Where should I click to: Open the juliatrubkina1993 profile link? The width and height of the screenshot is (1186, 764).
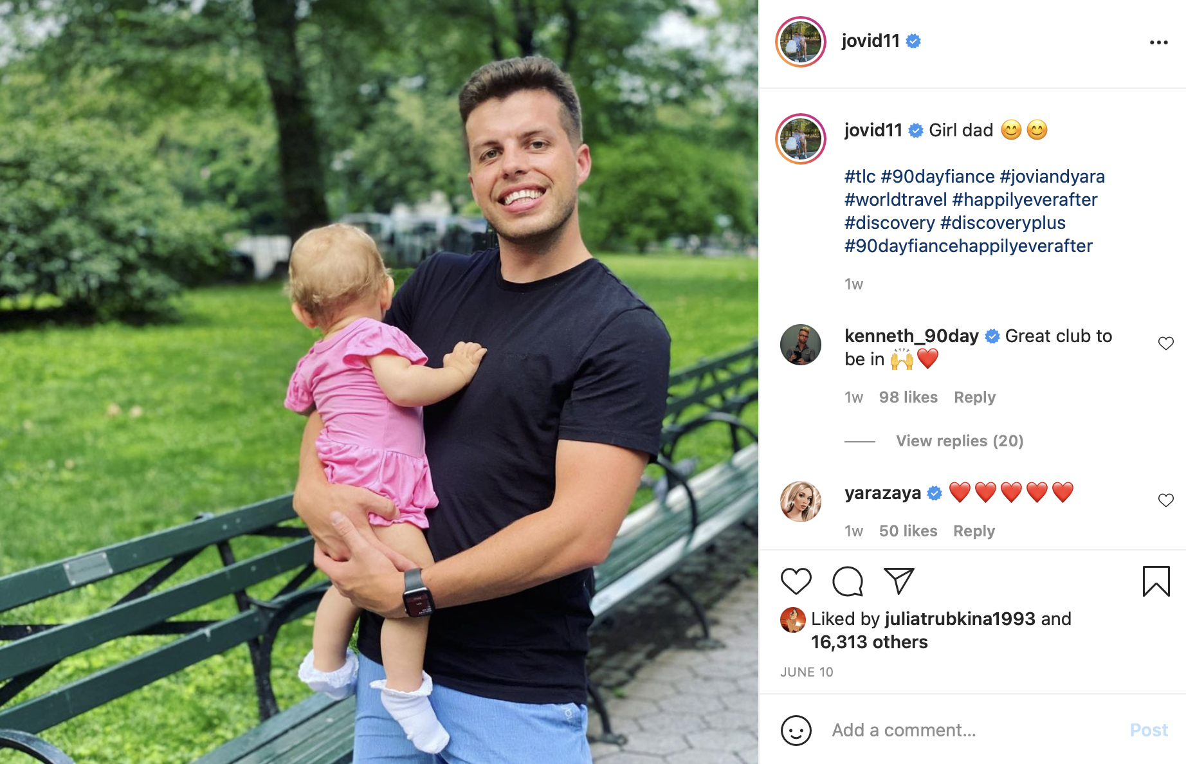click(x=960, y=619)
